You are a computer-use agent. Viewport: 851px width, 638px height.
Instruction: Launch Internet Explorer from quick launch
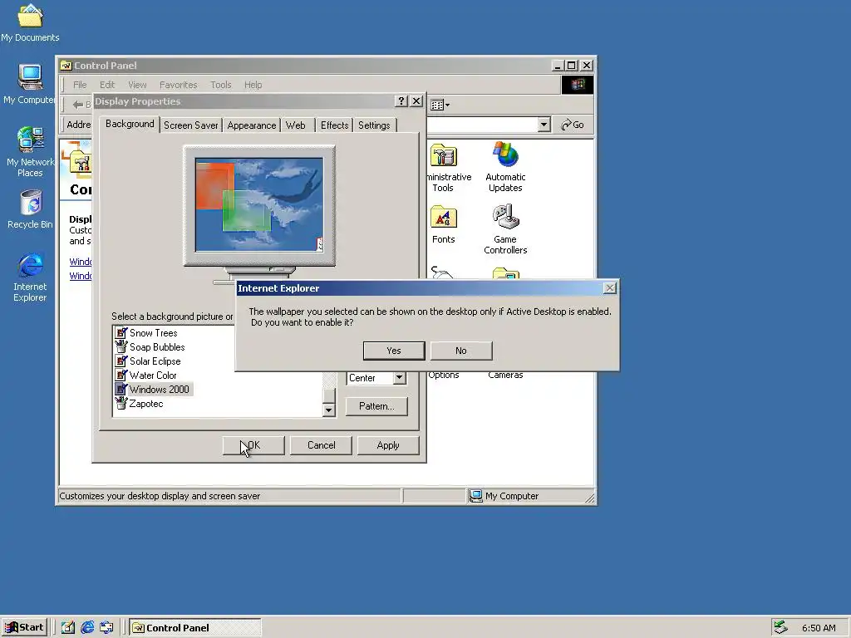point(87,628)
